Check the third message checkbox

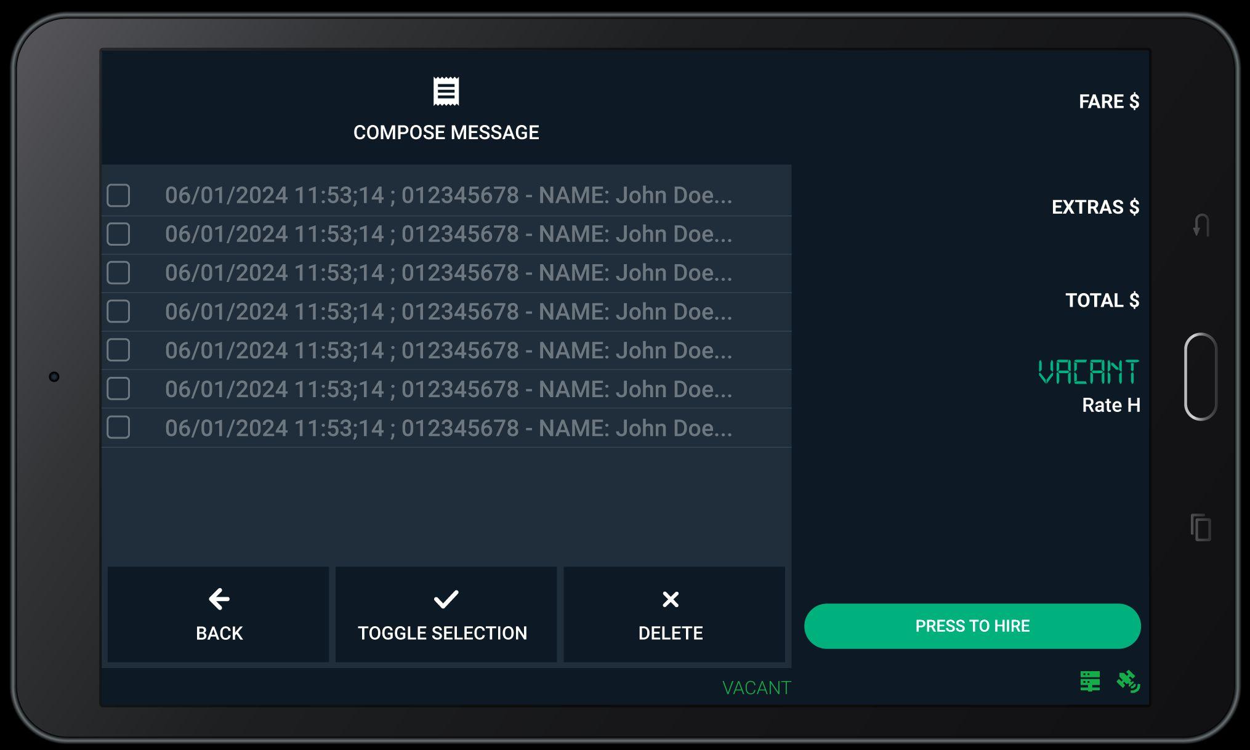[x=118, y=273]
